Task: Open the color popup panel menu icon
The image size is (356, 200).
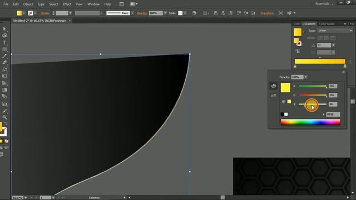Action: (344, 72)
